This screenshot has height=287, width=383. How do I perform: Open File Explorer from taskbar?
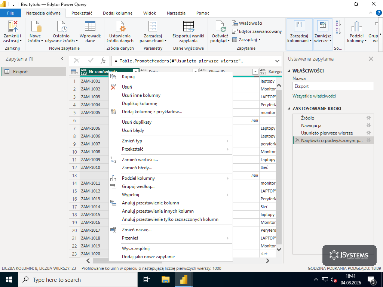click(x=165, y=280)
